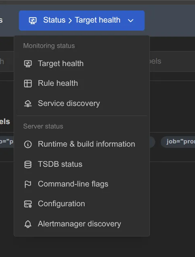Open Runtime & build information

click(82, 144)
